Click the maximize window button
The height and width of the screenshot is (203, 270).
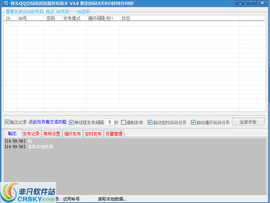coord(251,3)
